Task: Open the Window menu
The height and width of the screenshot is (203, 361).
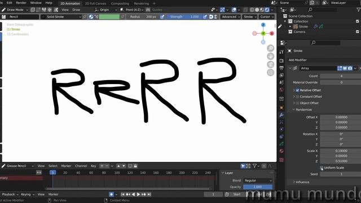Action: (x=36, y=3)
